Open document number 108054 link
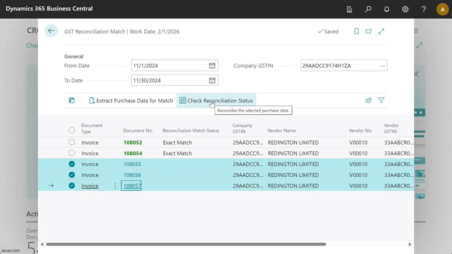Screen dimensions: 452x254 point(132,153)
